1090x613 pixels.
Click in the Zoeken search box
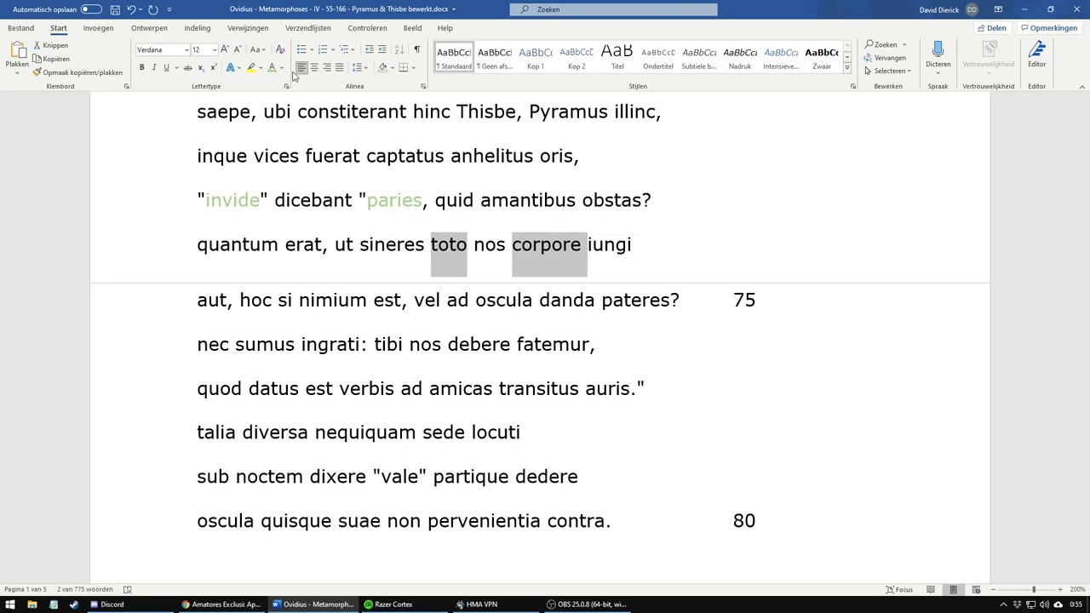click(x=613, y=9)
